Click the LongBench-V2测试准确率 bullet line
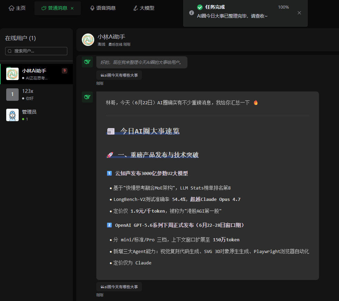Screen dimensions: 339x301 [x=177, y=200]
